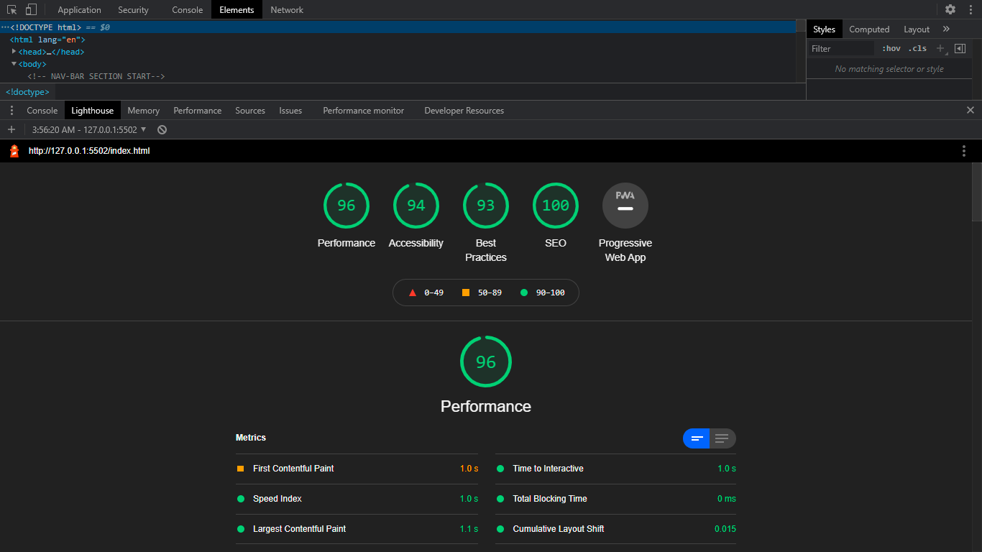
Task: Click the Total Blocking Time value 0 ms
Action: tap(727, 499)
